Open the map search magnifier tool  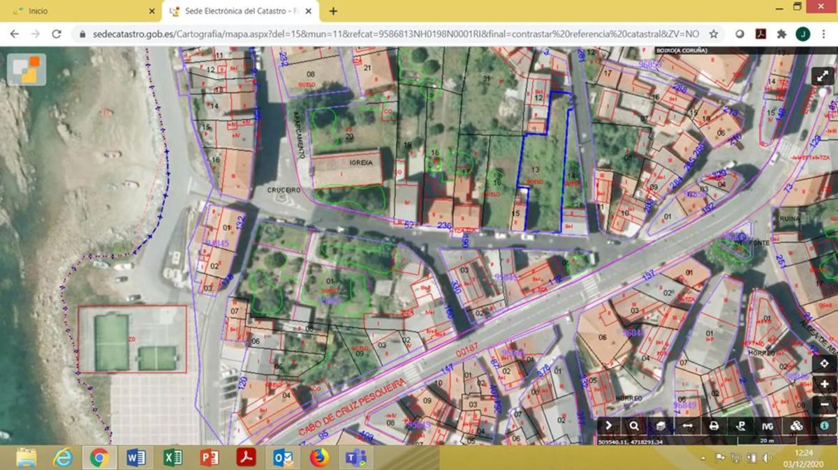click(x=634, y=426)
